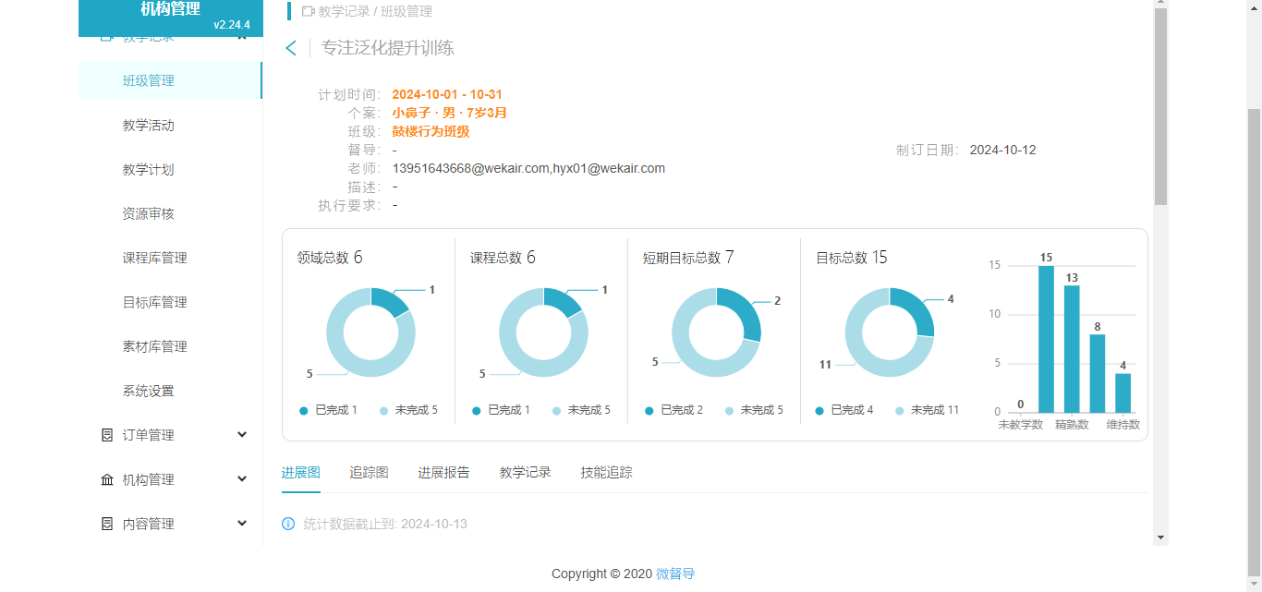Click the plan period 2024-10-01 - 10-31
1262x592 pixels.
447,94
